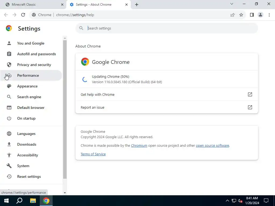This screenshot has height=206, width=275.
Task: Open tab search dropdown chevron
Action: (232, 4)
